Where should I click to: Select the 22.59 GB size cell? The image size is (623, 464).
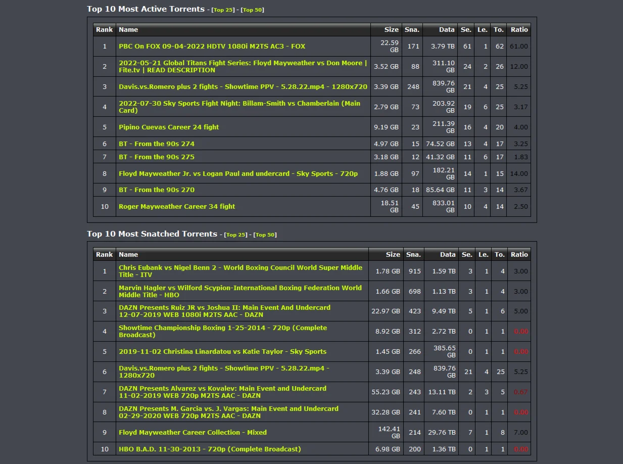(x=386, y=46)
